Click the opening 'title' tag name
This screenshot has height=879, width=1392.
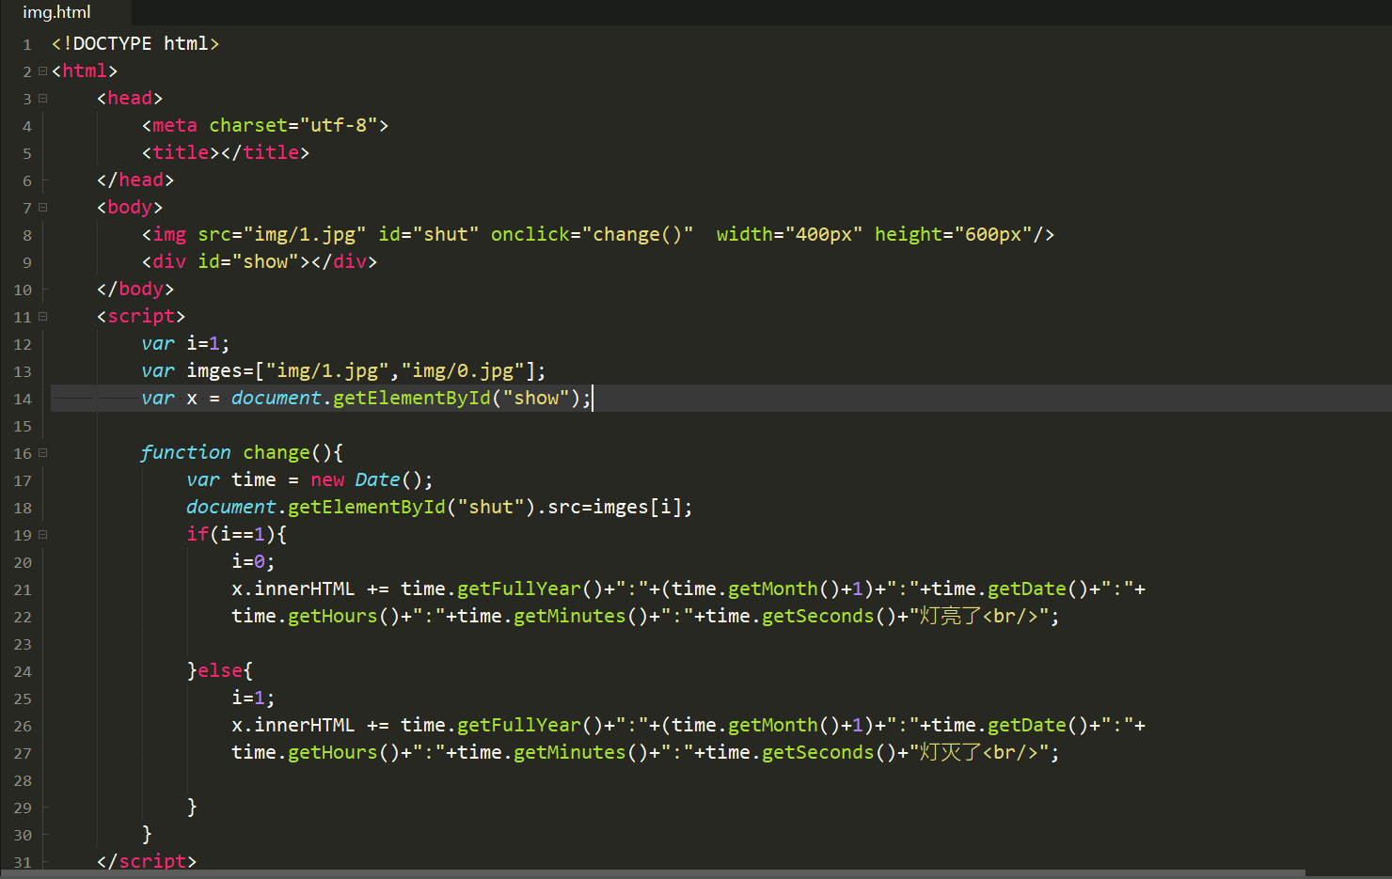point(181,152)
